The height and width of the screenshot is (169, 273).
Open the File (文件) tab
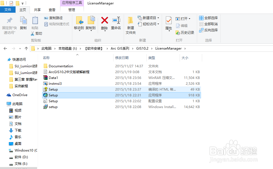(8, 10)
